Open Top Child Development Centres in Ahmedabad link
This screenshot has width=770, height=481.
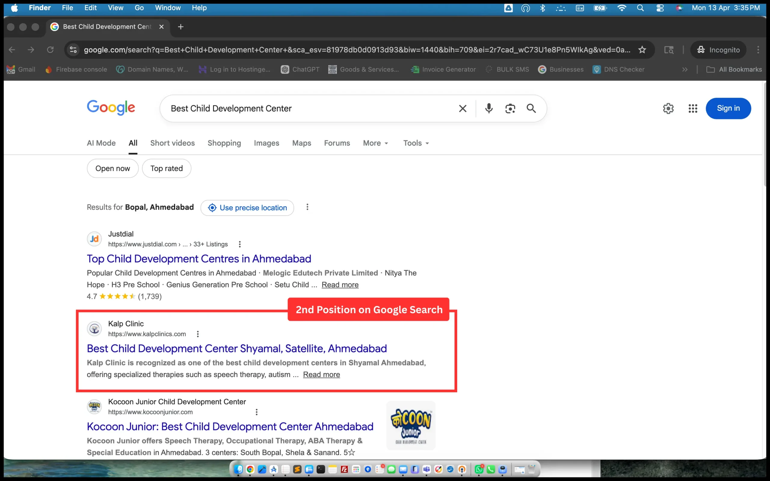pos(199,259)
